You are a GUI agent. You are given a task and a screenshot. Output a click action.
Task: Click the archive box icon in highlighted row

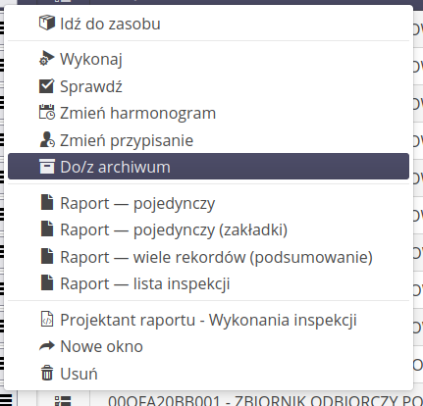click(x=47, y=167)
